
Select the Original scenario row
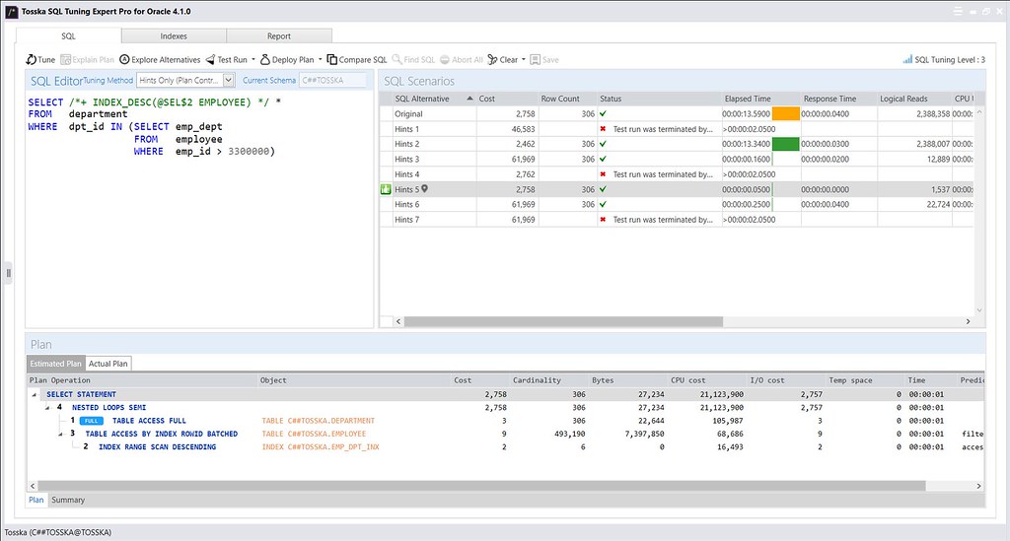coord(677,114)
